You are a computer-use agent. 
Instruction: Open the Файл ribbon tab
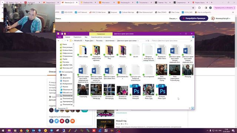60,37
